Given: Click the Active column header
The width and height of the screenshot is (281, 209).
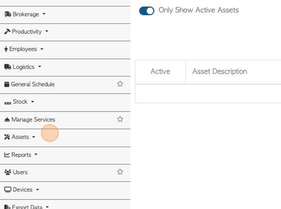Looking at the screenshot, I should (160, 71).
